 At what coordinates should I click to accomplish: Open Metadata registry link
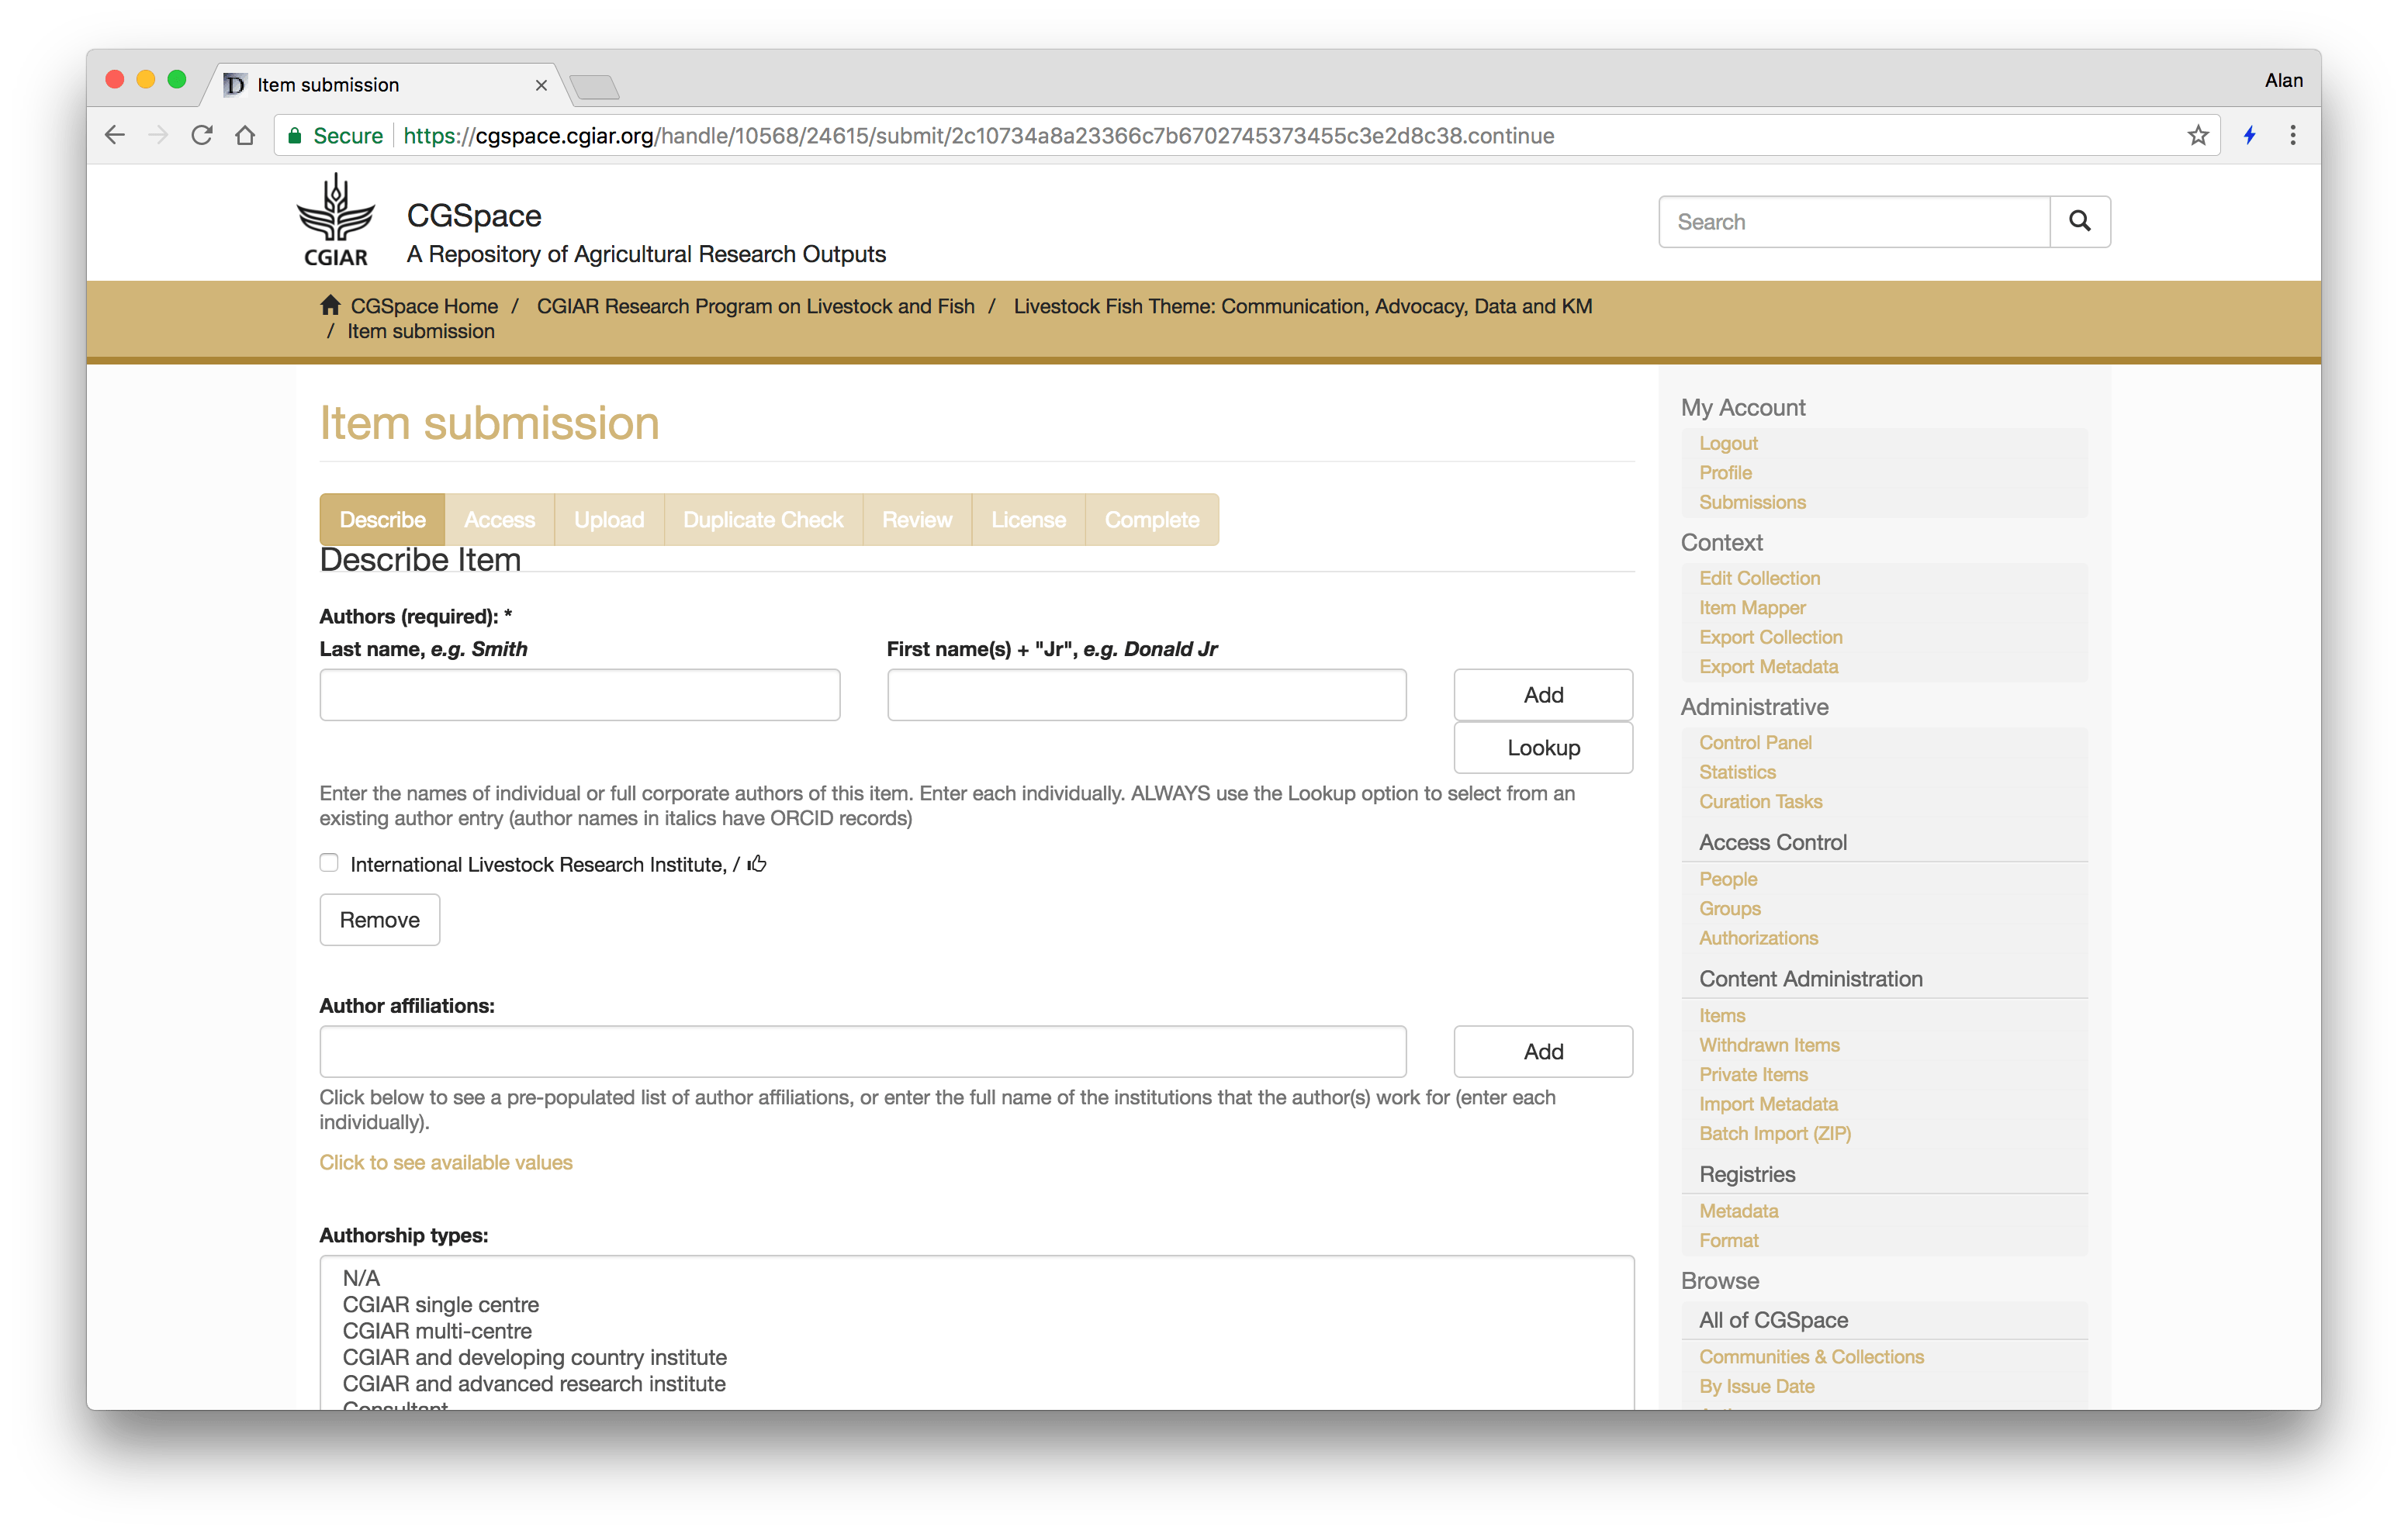tap(1738, 1211)
